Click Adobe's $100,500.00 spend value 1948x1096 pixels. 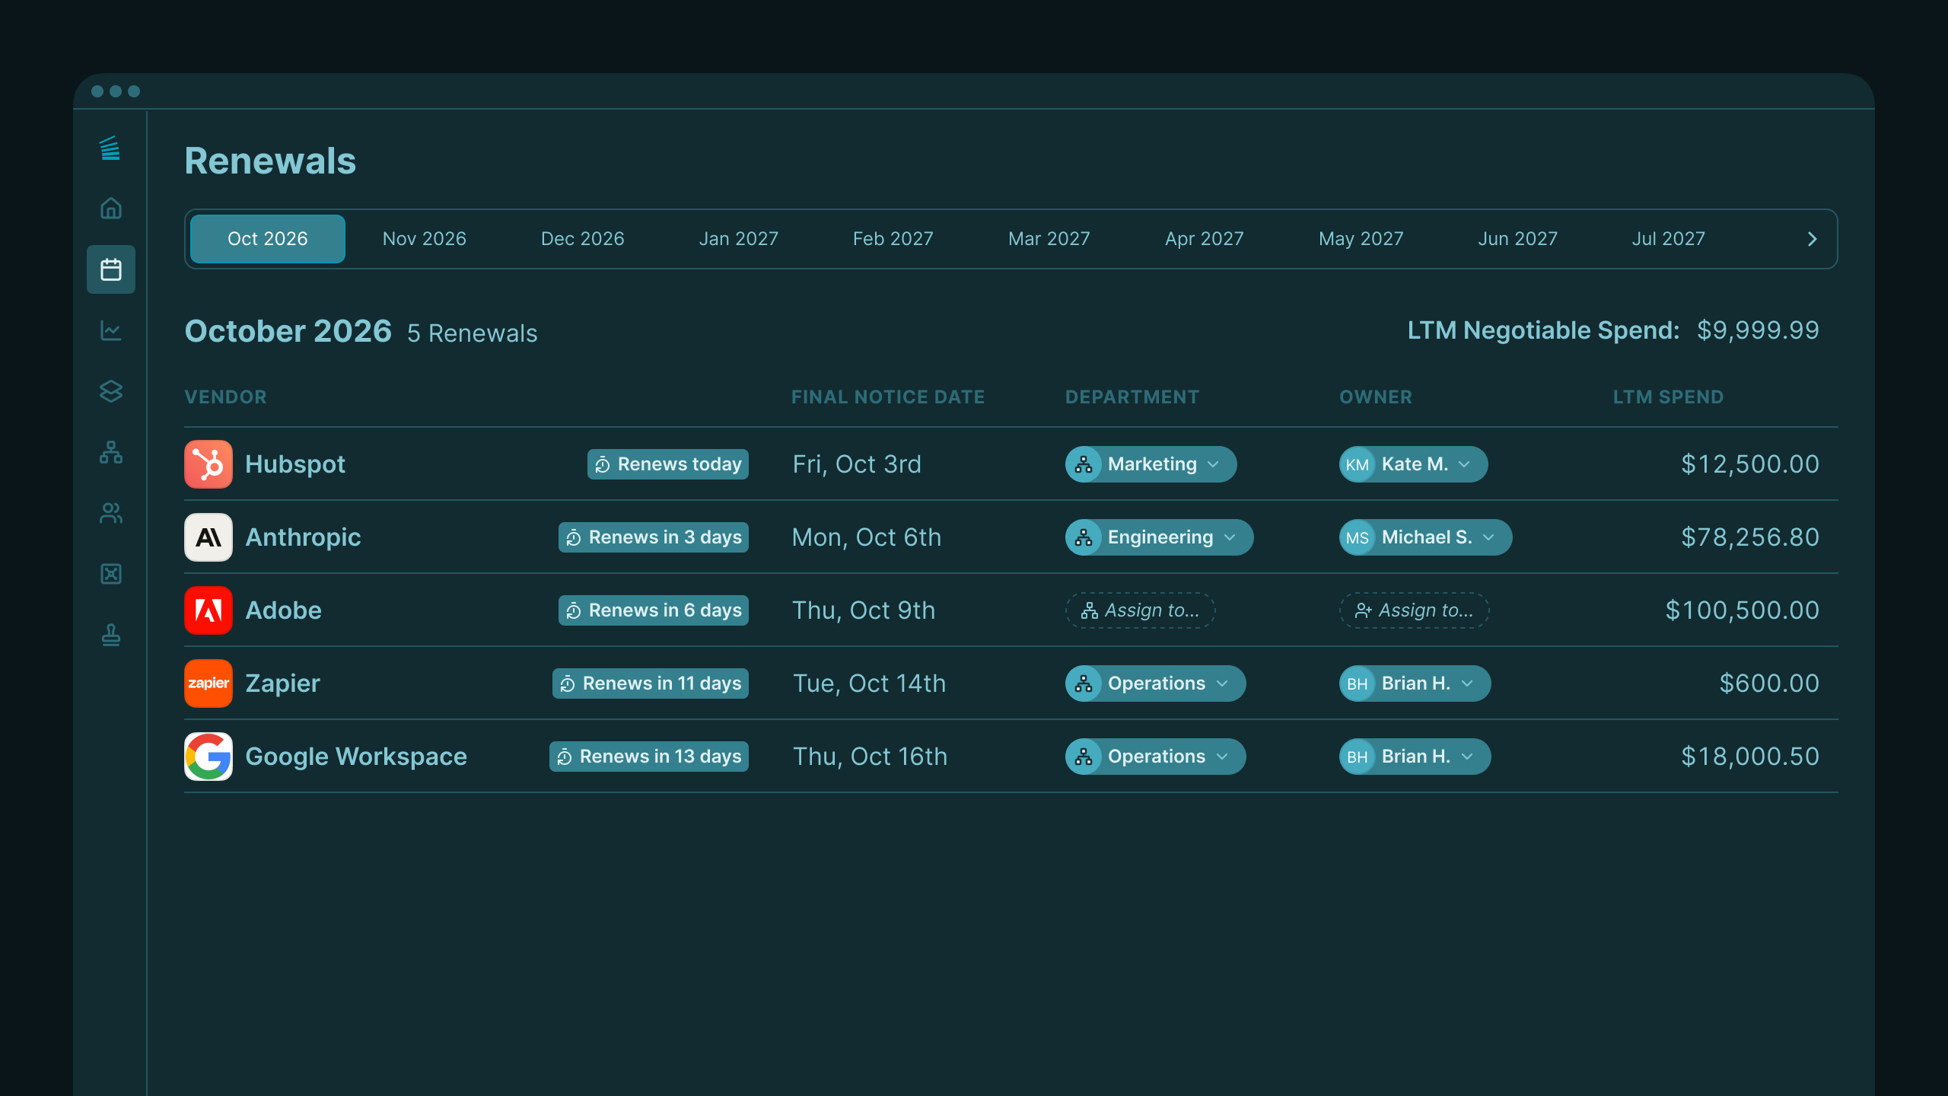point(1742,610)
